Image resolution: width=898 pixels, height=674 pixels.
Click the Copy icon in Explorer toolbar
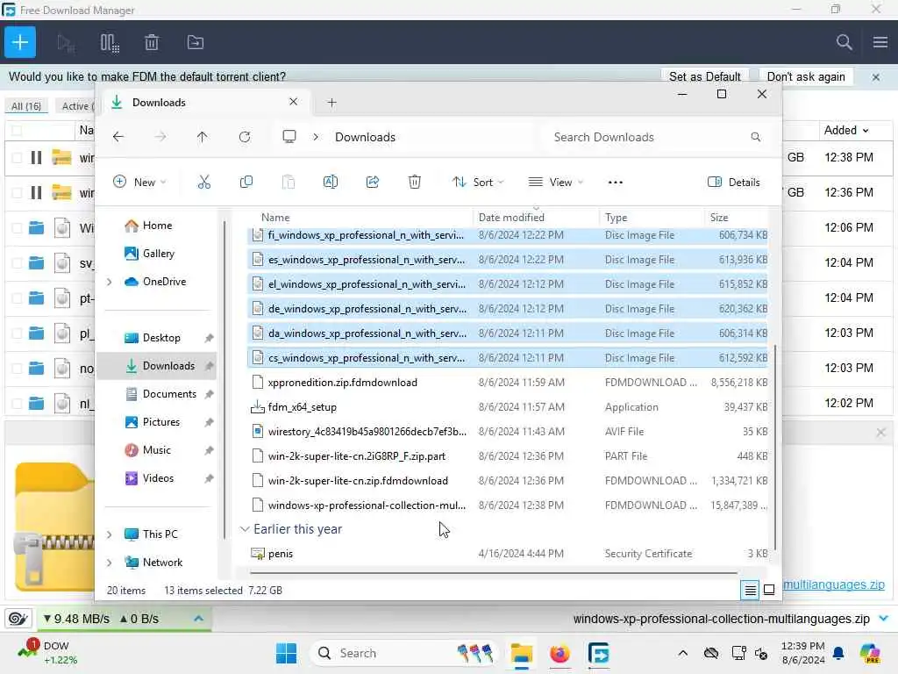pos(246,183)
